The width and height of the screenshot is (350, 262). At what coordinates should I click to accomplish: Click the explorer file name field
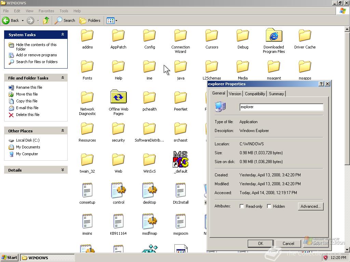pos(281,107)
